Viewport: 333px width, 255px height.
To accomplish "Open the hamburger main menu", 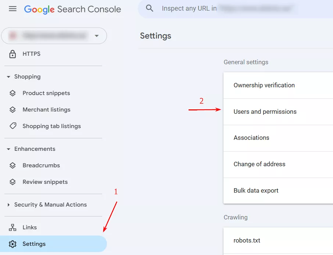I will (12, 9).
